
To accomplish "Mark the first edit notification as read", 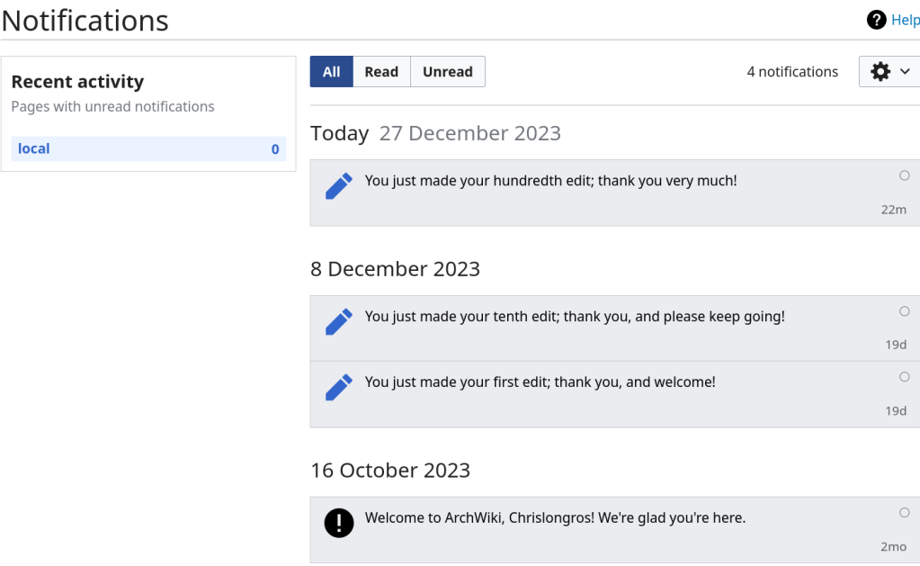I will pos(905,377).
